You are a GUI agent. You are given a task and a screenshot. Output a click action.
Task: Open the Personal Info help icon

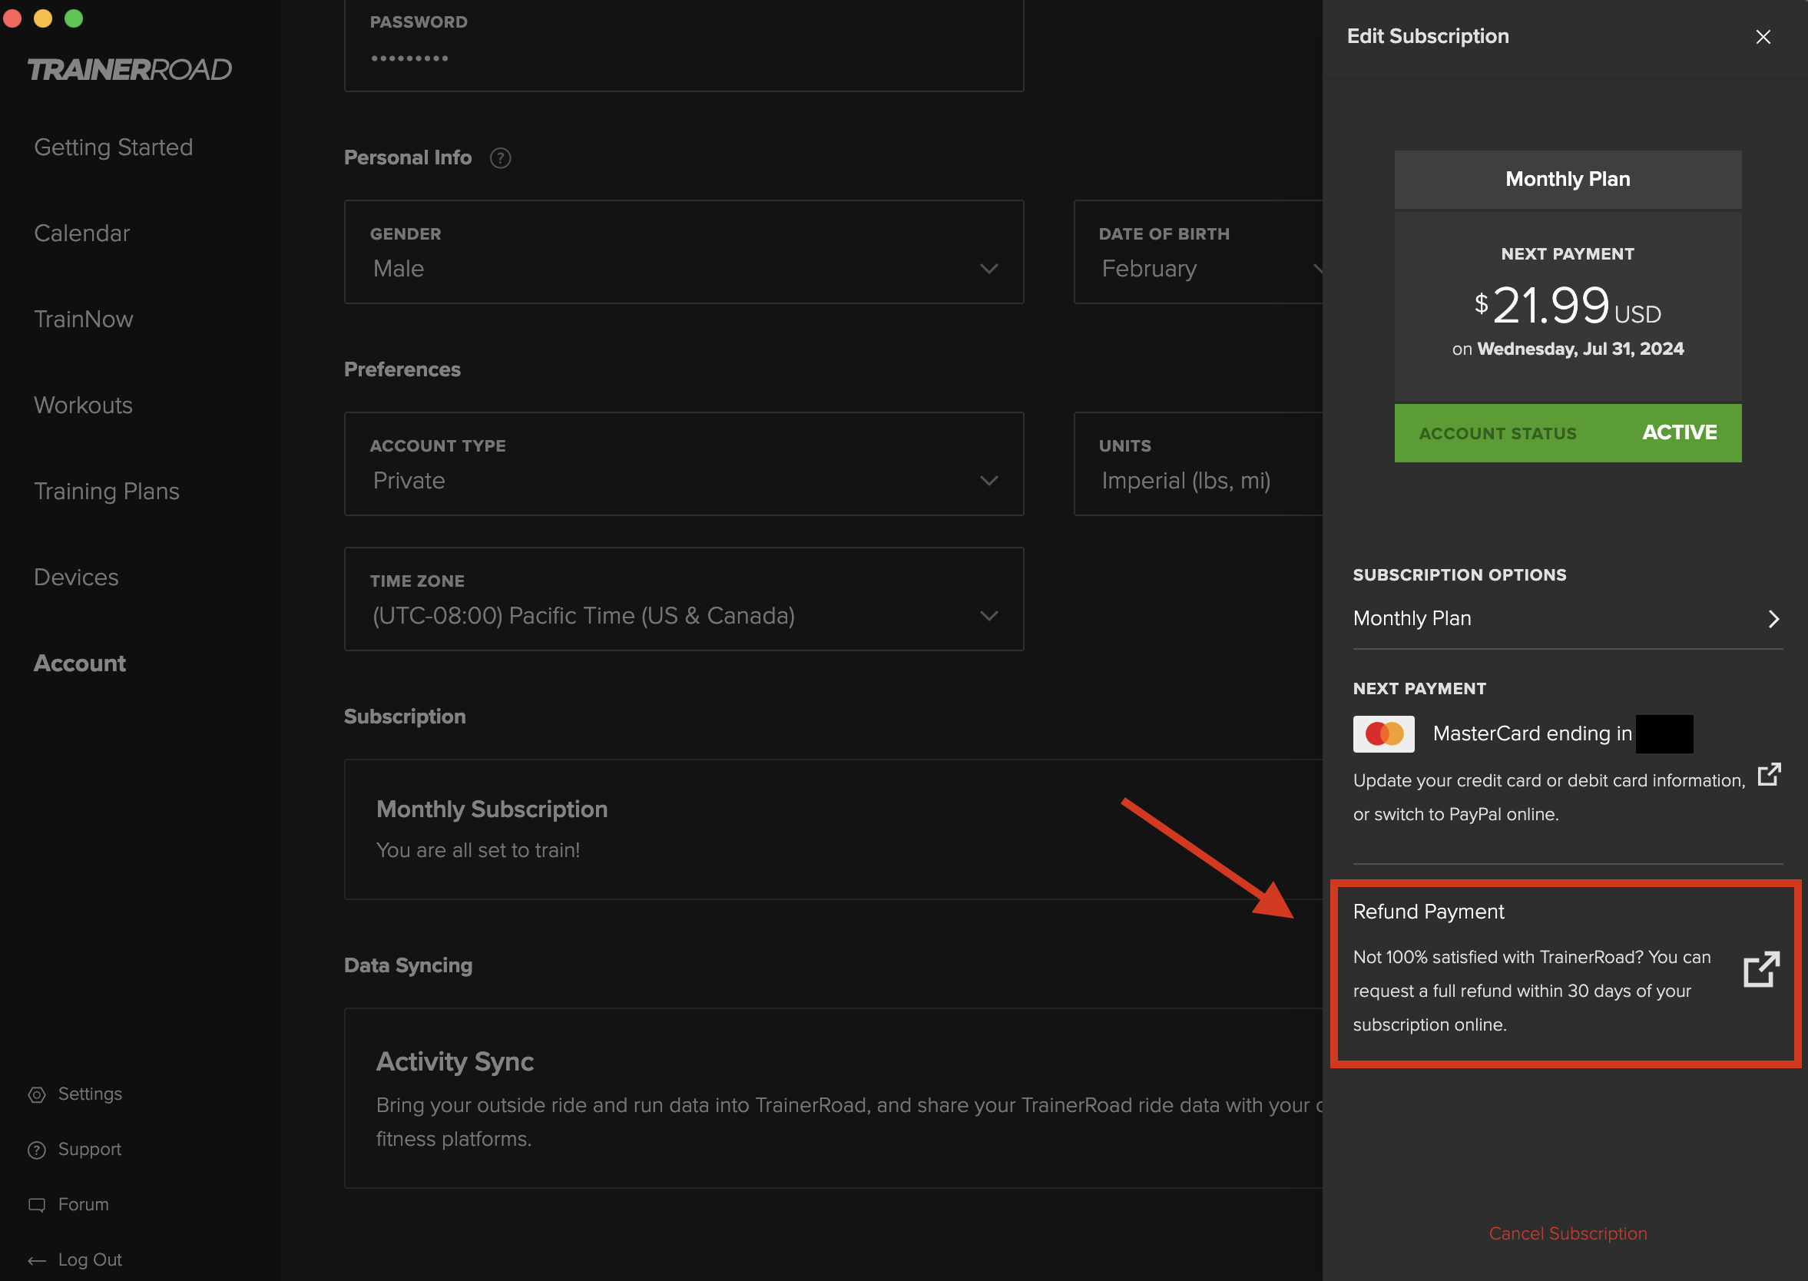point(500,157)
